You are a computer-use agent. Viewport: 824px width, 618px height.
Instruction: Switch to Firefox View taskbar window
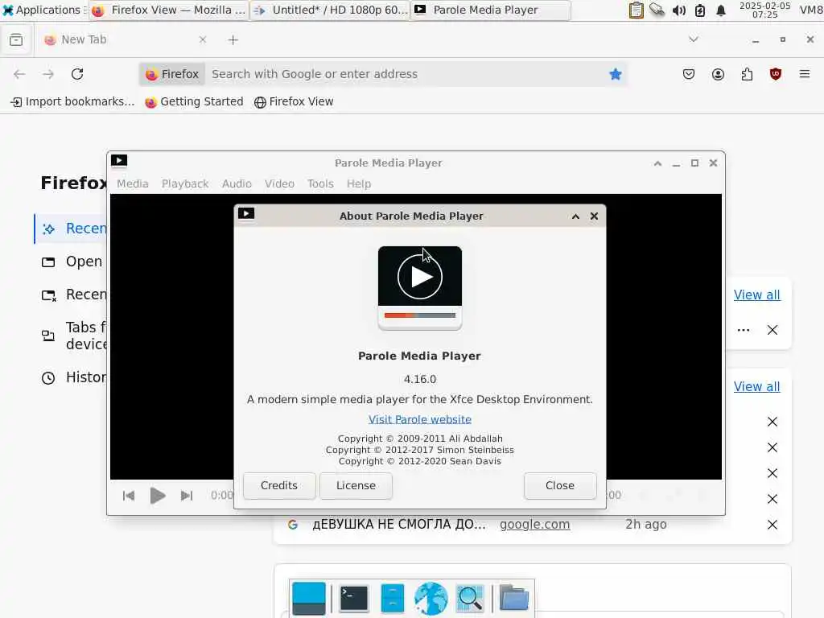click(x=169, y=10)
